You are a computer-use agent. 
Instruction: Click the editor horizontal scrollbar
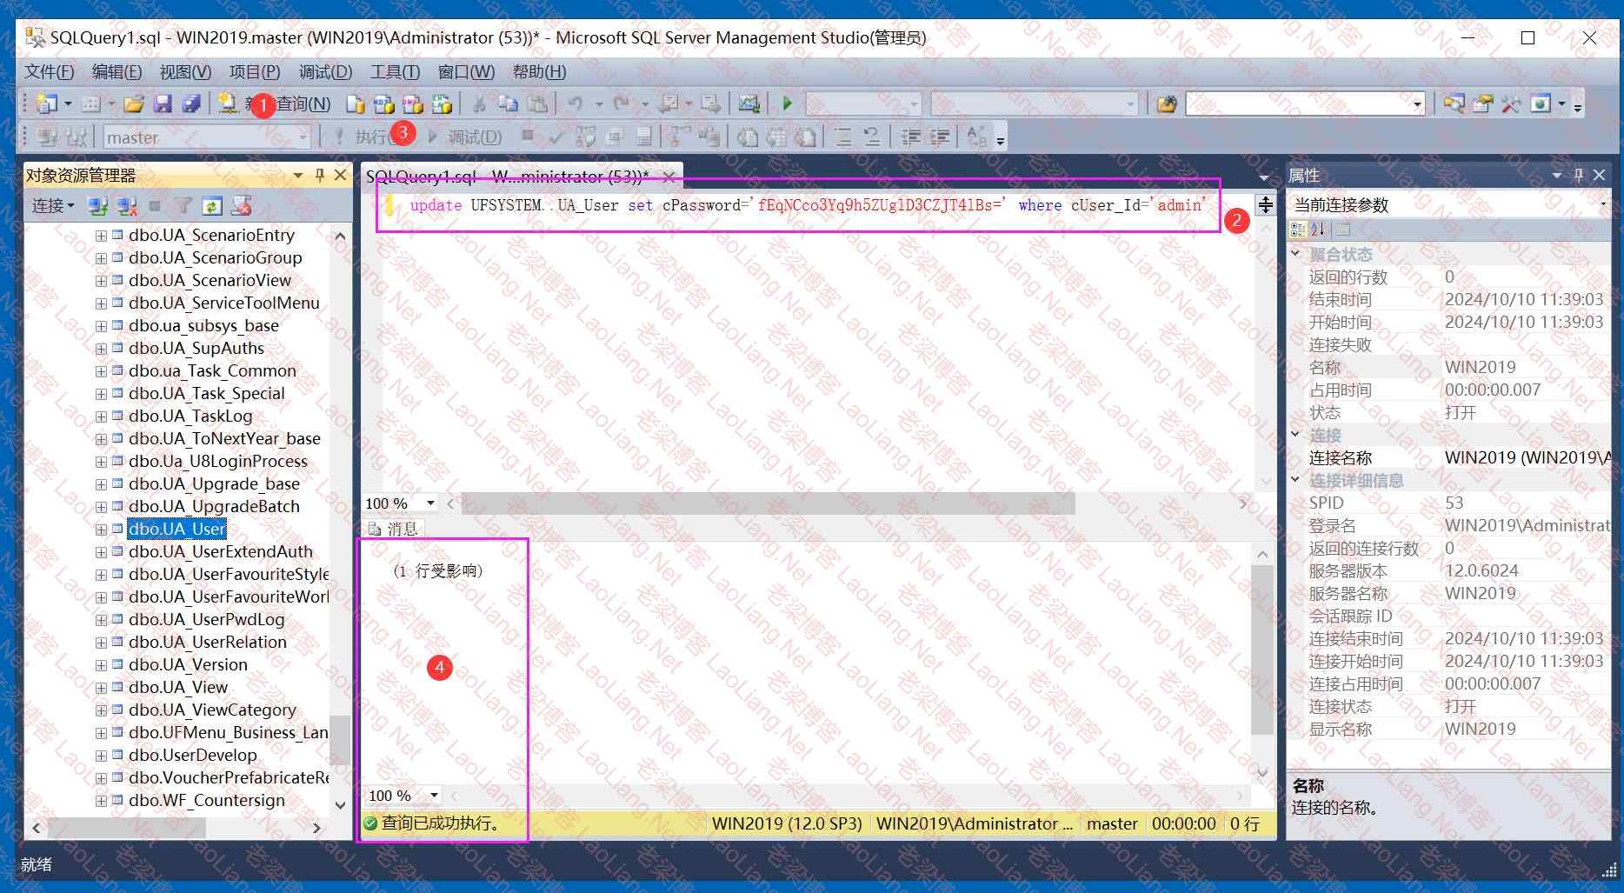pyautogui.click(x=767, y=503)
